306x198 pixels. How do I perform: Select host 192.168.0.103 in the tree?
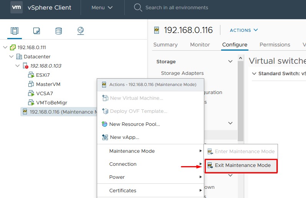pyautogui.click(x=46, y=66)
